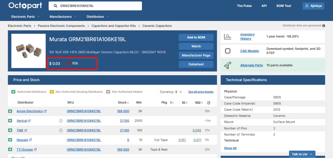Click TTI Europe stock 168,000 link

123,150
